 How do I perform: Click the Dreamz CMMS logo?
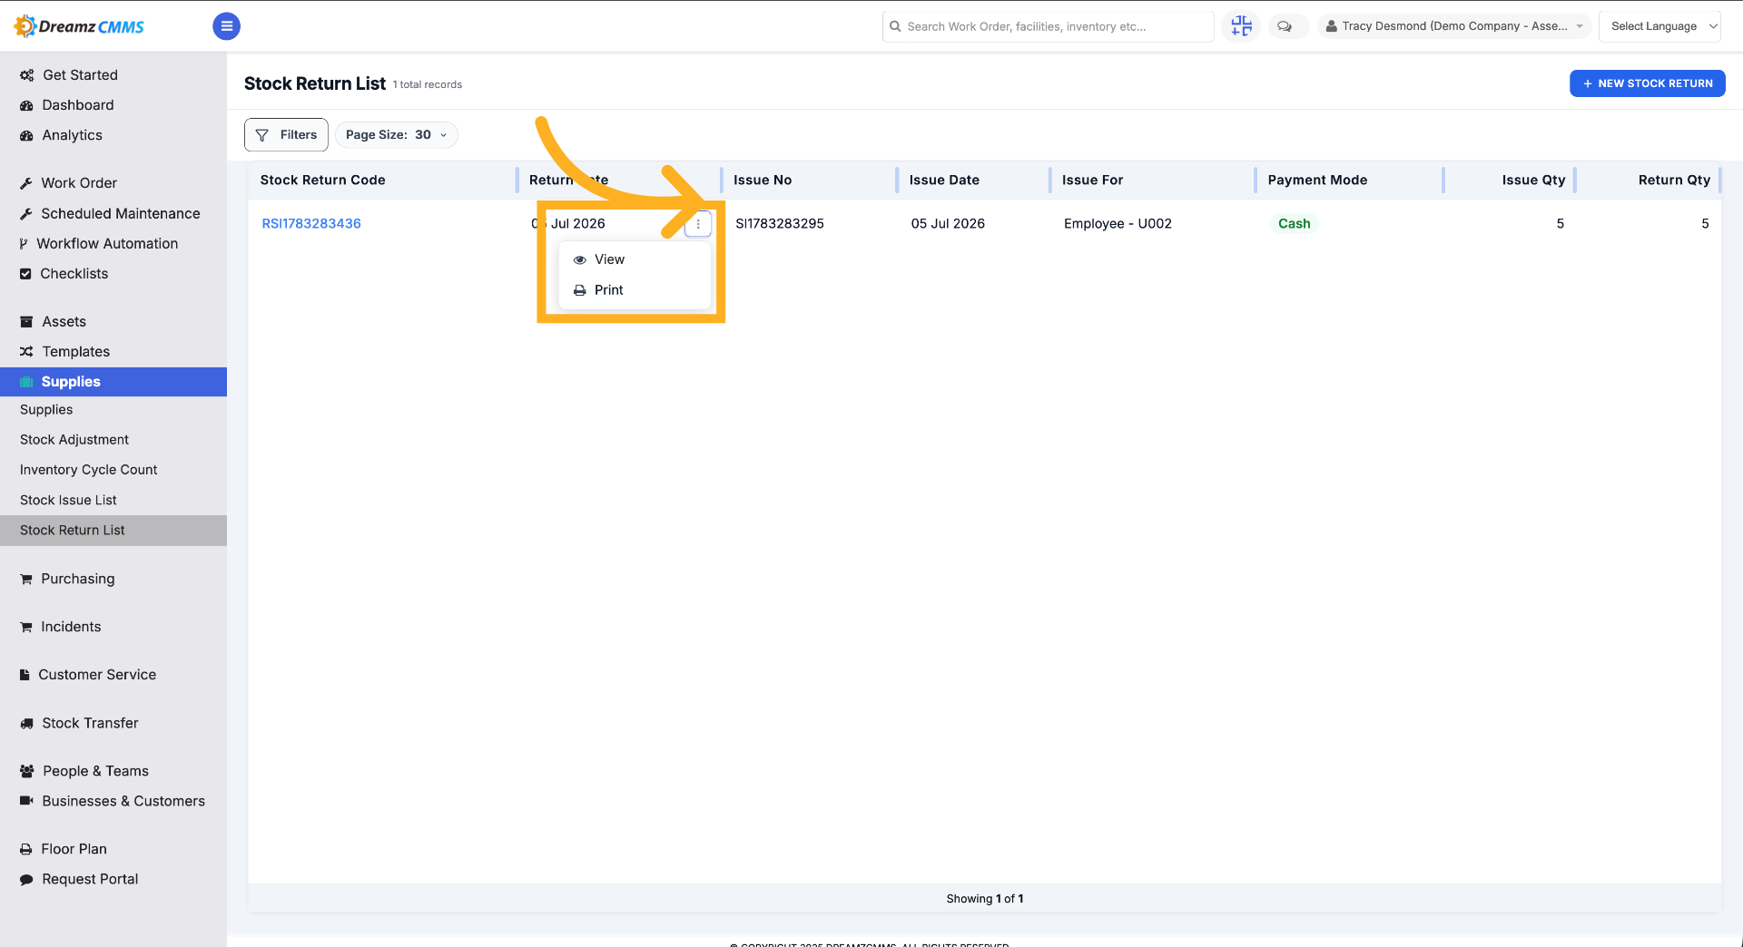[x=79, y=26]
